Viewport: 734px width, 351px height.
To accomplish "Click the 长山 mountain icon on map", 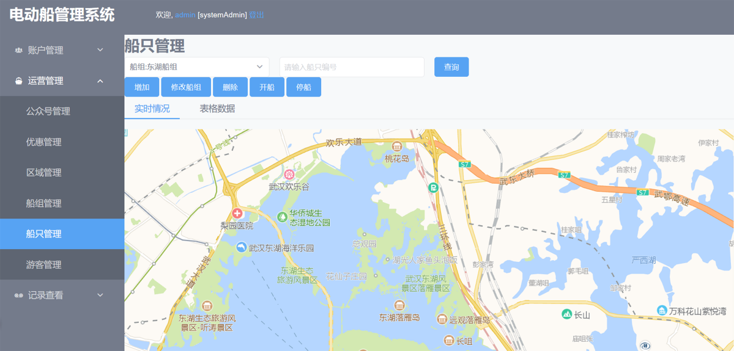I will coord(566,314).
